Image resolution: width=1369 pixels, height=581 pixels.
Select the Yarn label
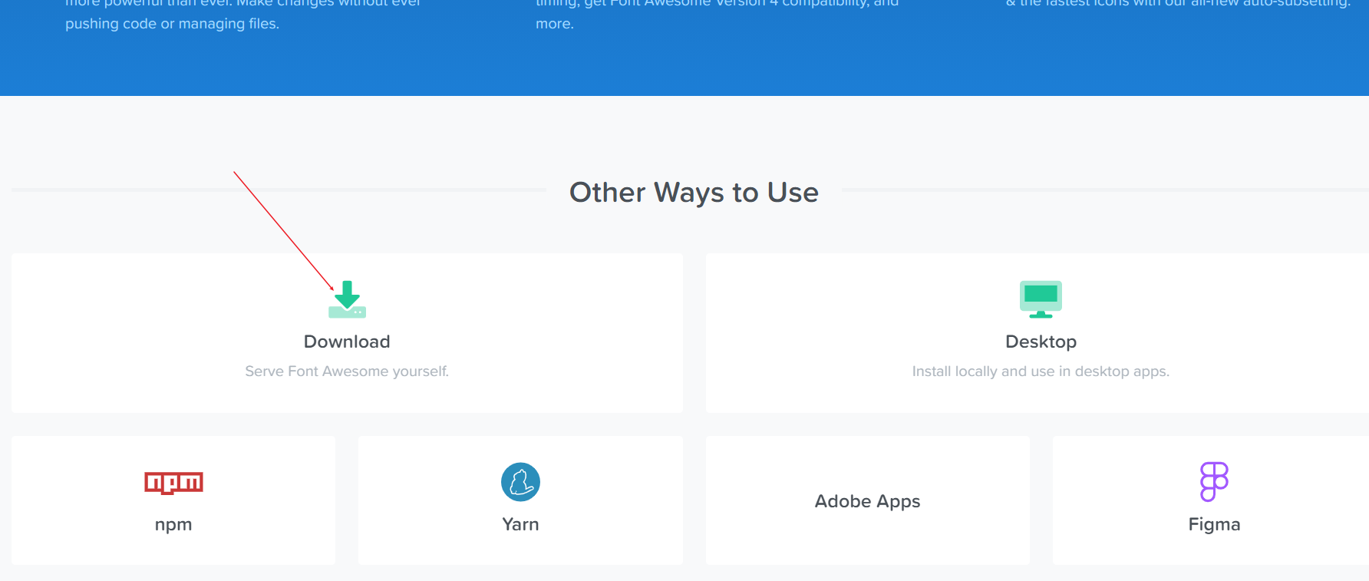click(x=520, y=524)
